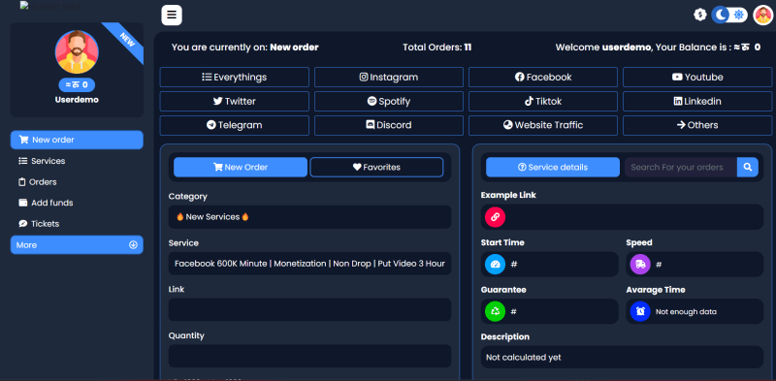
Task: Click the list icon beside Services
Action: (22, 161)
